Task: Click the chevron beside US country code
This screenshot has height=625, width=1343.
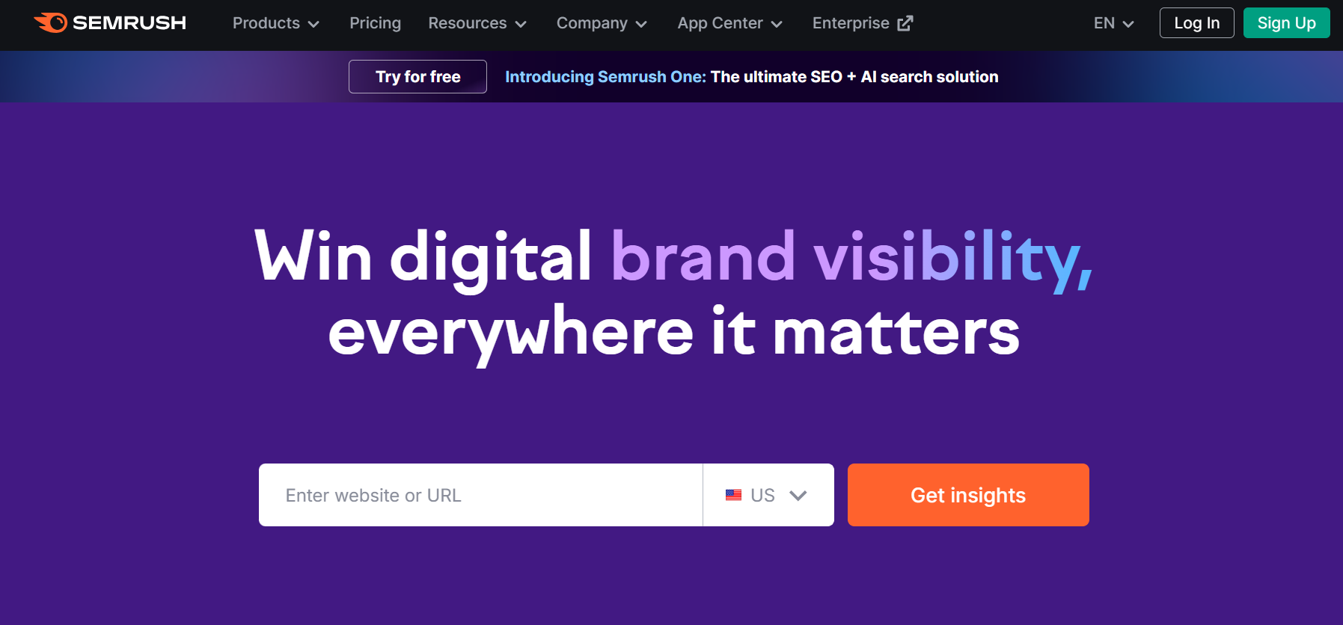Action: click(798, 495)
